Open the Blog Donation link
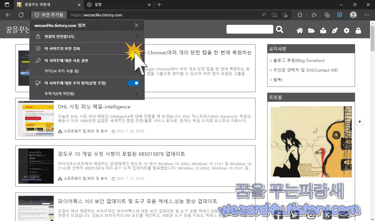The image size is (375, 221). tap(298, 61)
